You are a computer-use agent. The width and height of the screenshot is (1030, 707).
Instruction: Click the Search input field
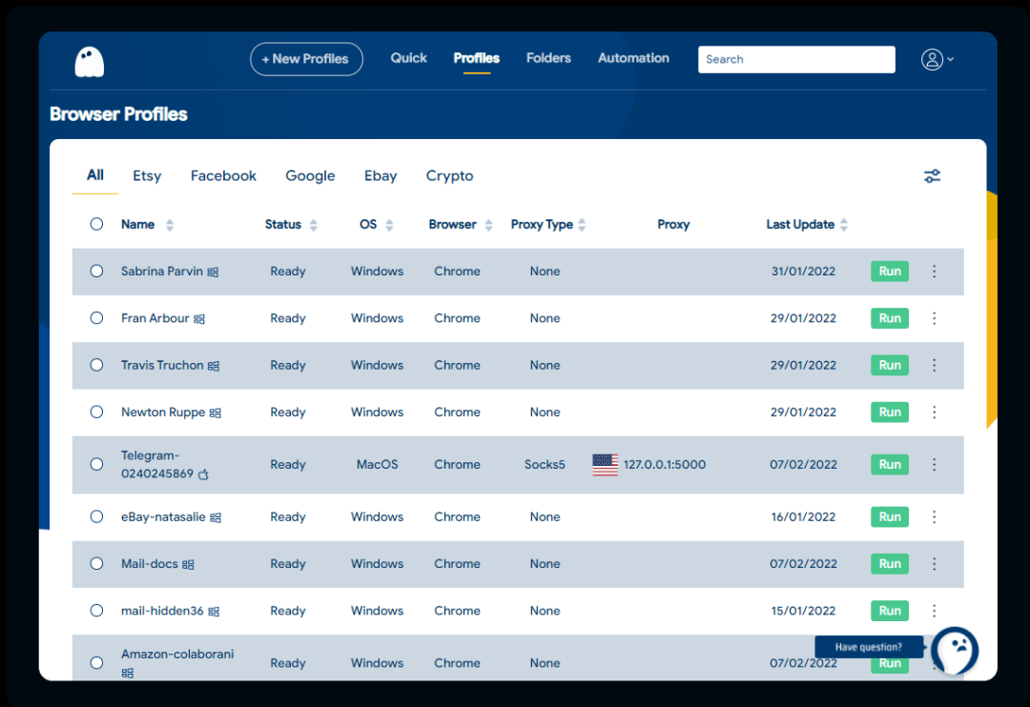[x=796, y=59]
